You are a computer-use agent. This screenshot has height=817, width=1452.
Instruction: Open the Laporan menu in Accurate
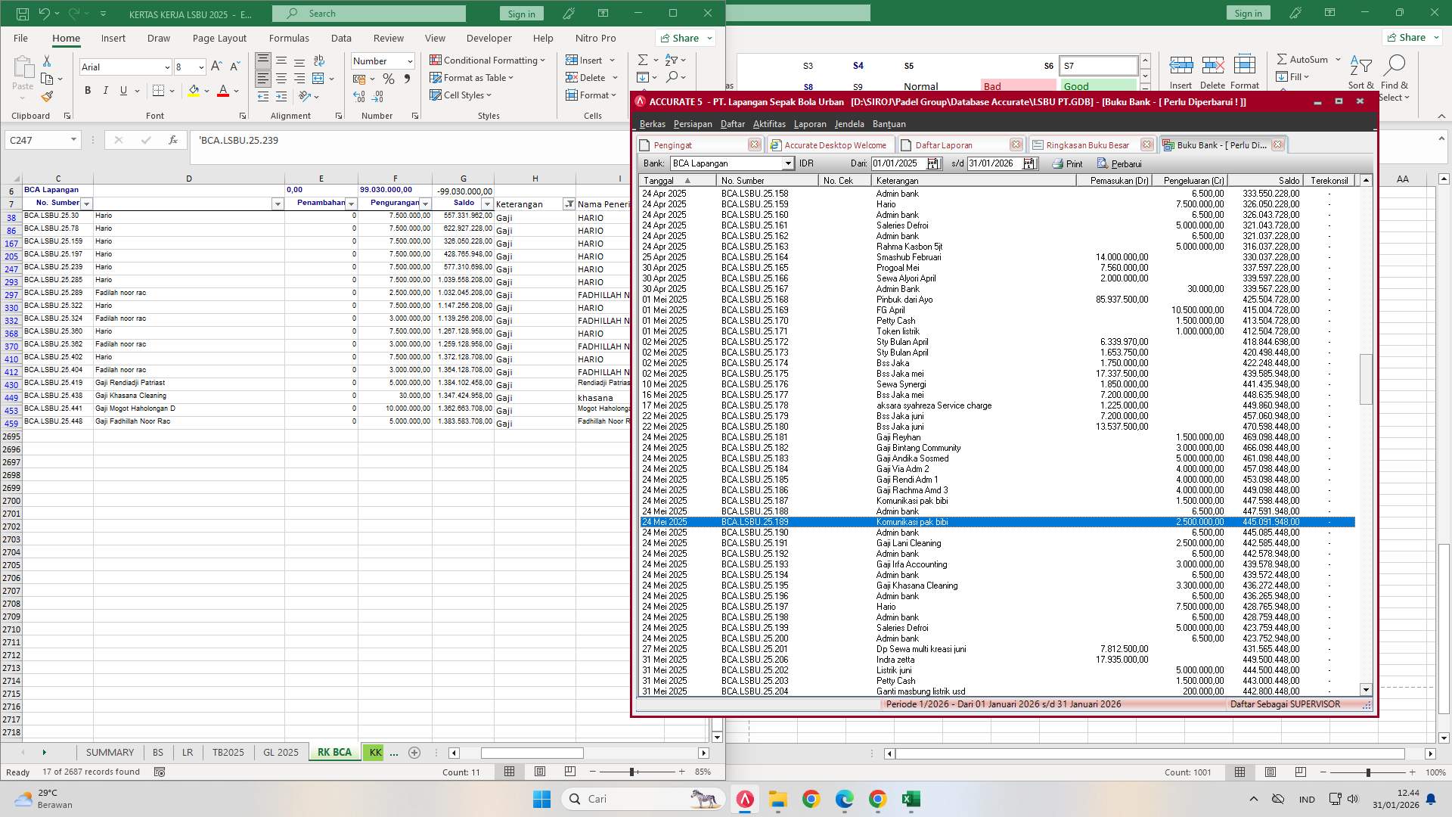pyautogui.click(x=809, y=124)
